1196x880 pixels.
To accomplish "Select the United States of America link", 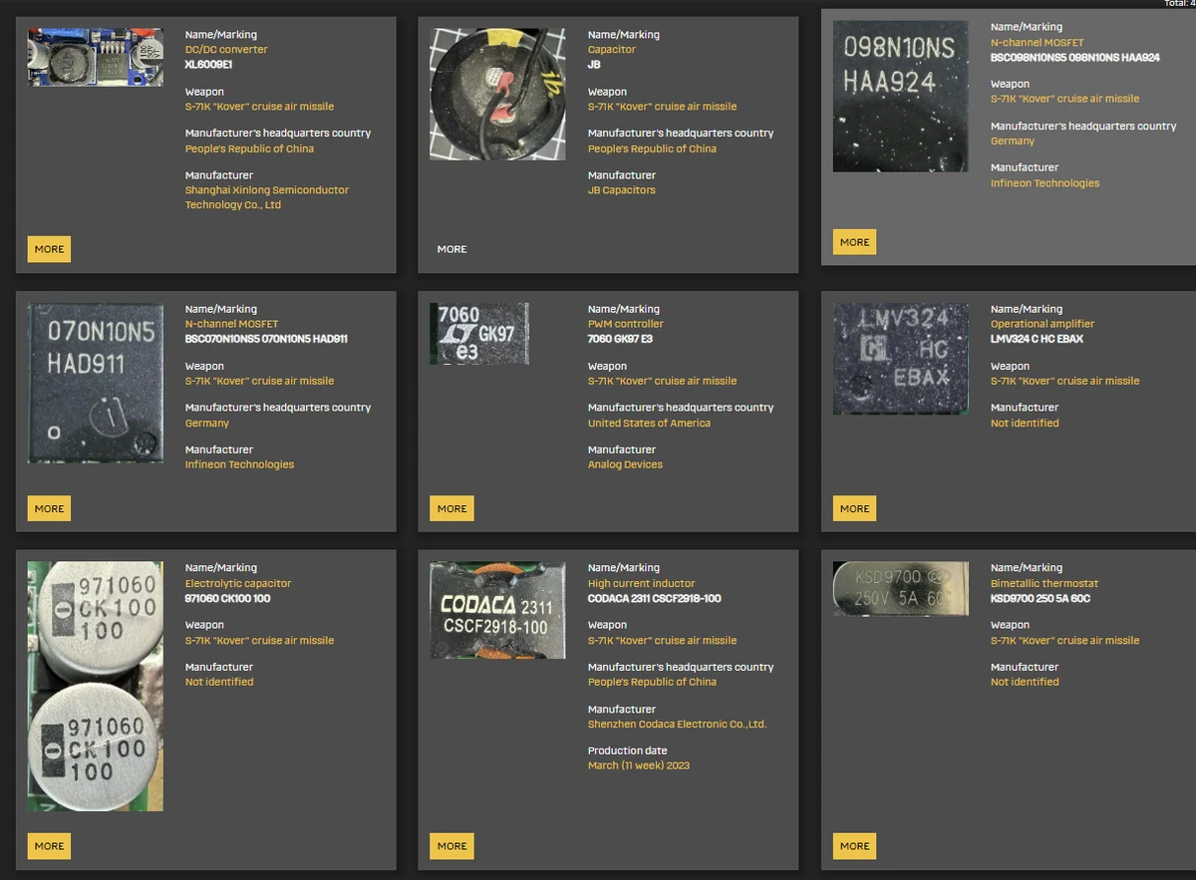I will [649, 424].
